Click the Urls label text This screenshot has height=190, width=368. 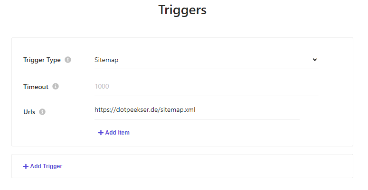(29, 112)
